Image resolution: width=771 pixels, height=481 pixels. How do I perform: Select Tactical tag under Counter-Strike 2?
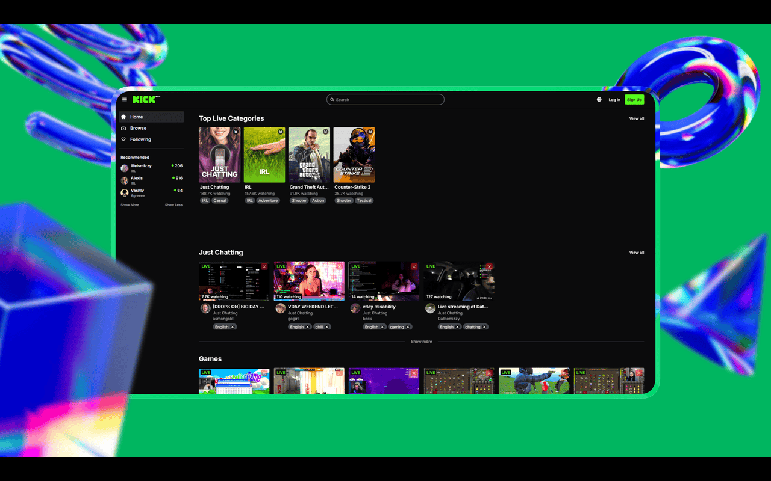(364, 201)
